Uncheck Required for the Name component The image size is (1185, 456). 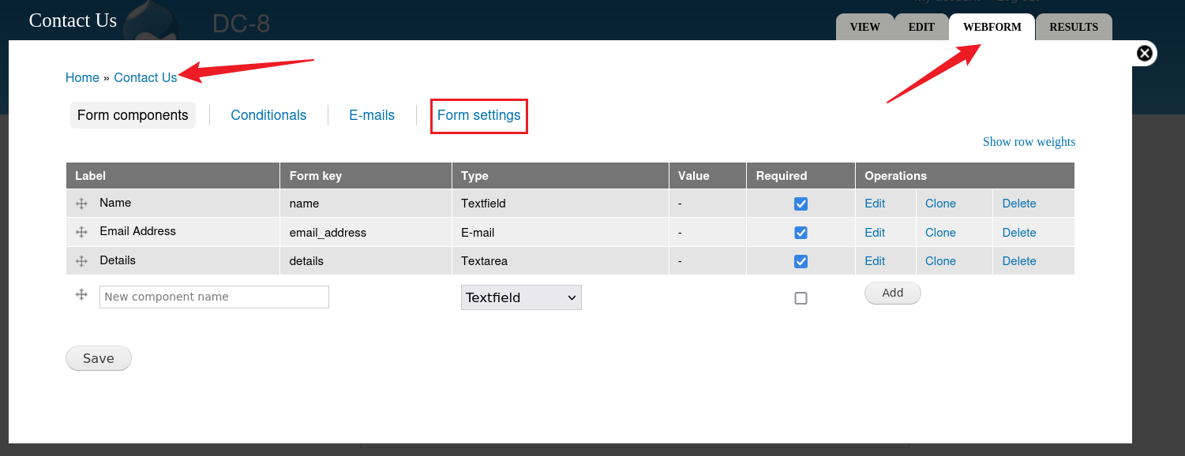(x=801, y=204)
